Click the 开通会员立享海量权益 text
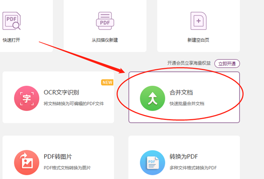Viewport: 264px width, 179px height. point(189,63)
